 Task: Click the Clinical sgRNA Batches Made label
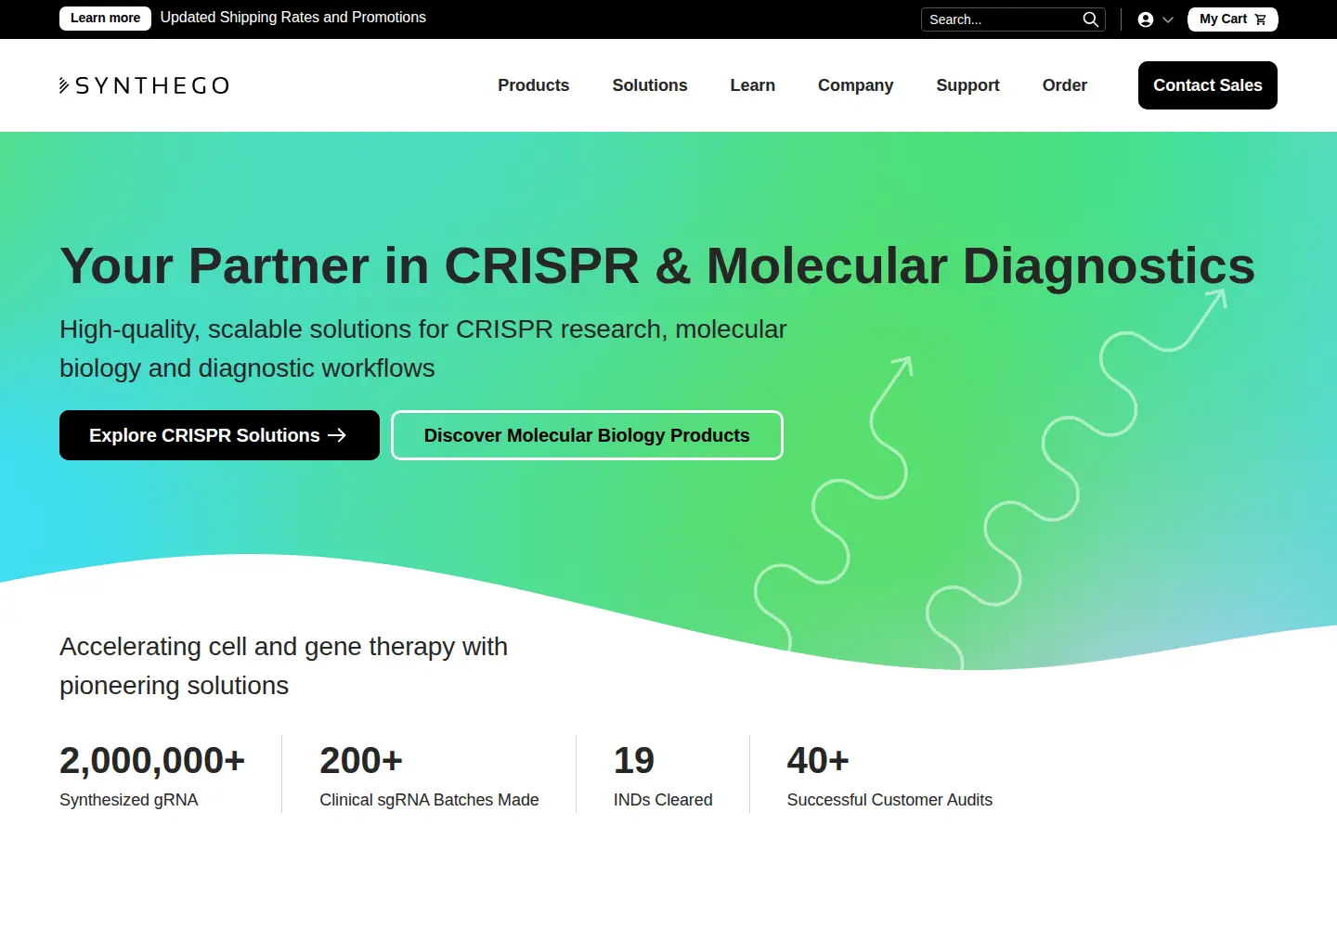[429, 800]
